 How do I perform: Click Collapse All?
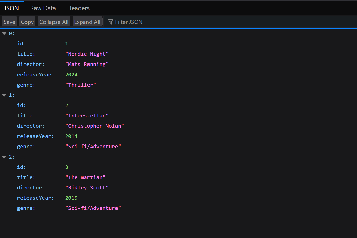(x=54, y=22)
